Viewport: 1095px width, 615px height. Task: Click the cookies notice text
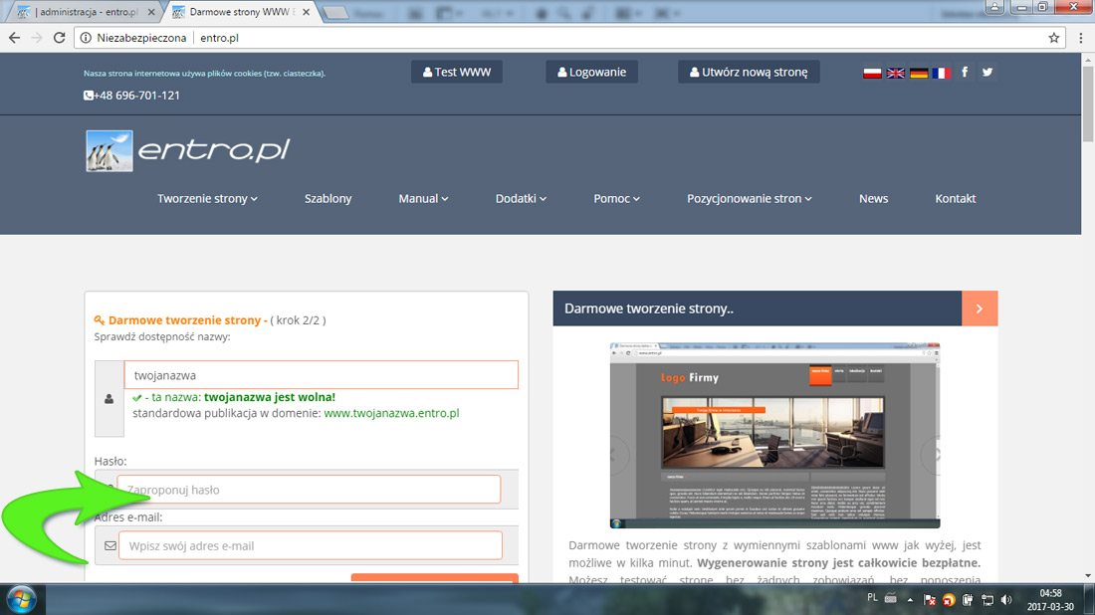pyautogui.click(x=205, y=74)
